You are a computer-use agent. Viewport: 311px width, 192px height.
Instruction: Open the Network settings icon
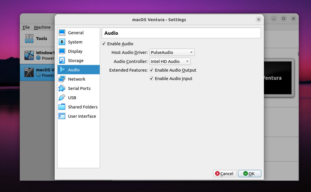(x=62, y=79)
